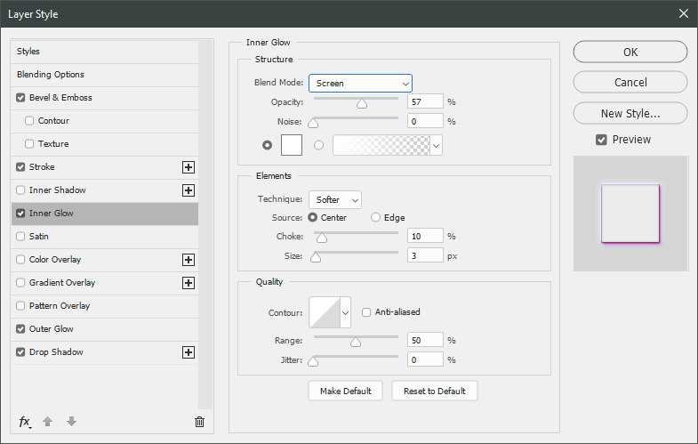The width and height of the screenshot is (698, 444).
Task: Click the plus icon next to Stroke
Action: click(x=188, y=167)
